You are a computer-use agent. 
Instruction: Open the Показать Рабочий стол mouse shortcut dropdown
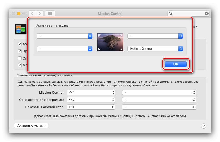click(x=159, y=107)
